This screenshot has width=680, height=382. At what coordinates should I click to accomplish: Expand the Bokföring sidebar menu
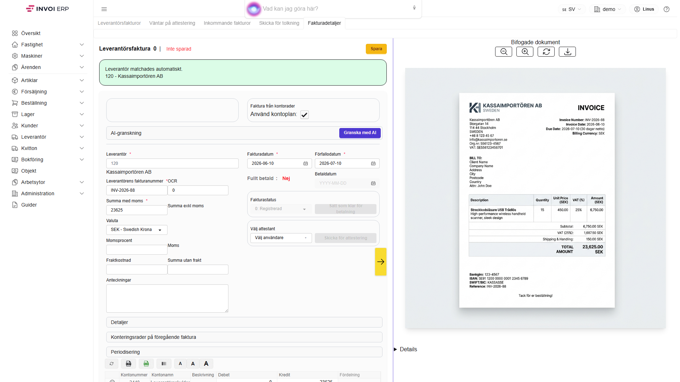click(x=48, y=160)
